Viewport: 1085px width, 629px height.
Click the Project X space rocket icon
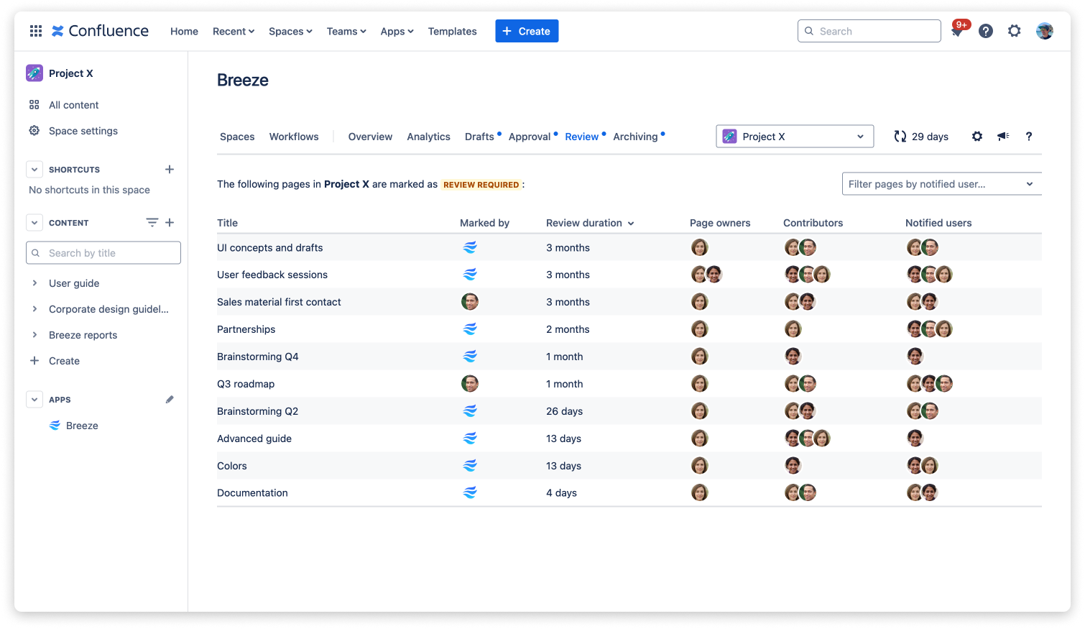pos(34,73)
